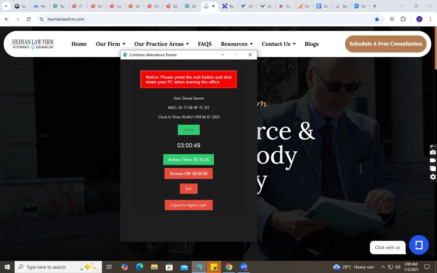Click Schedule A Free Consultation button

click(x=386, y=44)
